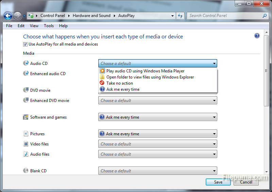Select Play audio CD using Windows Media Player
Viewport: 272px width, 192px height.
tap(145, 71)
